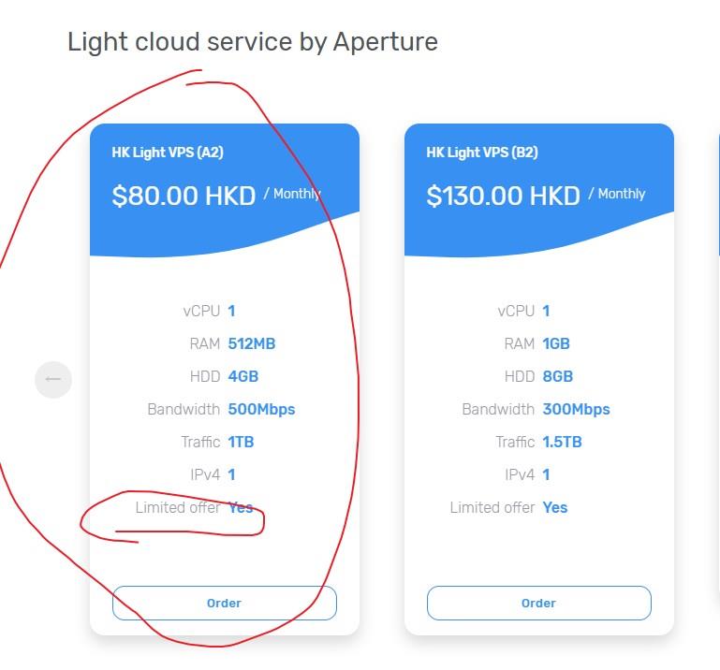Click the 1TB traffic value
Viewport: 720px width, 670px height.
[241, 442]
